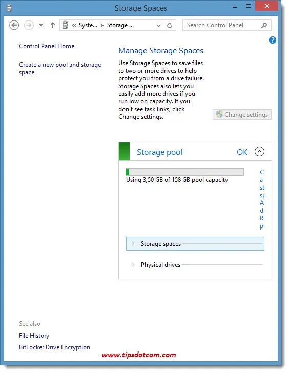Click the Search Control Panel field
Image resolution: width=289 pixels, height=373 pixels.
pos(222,25)
